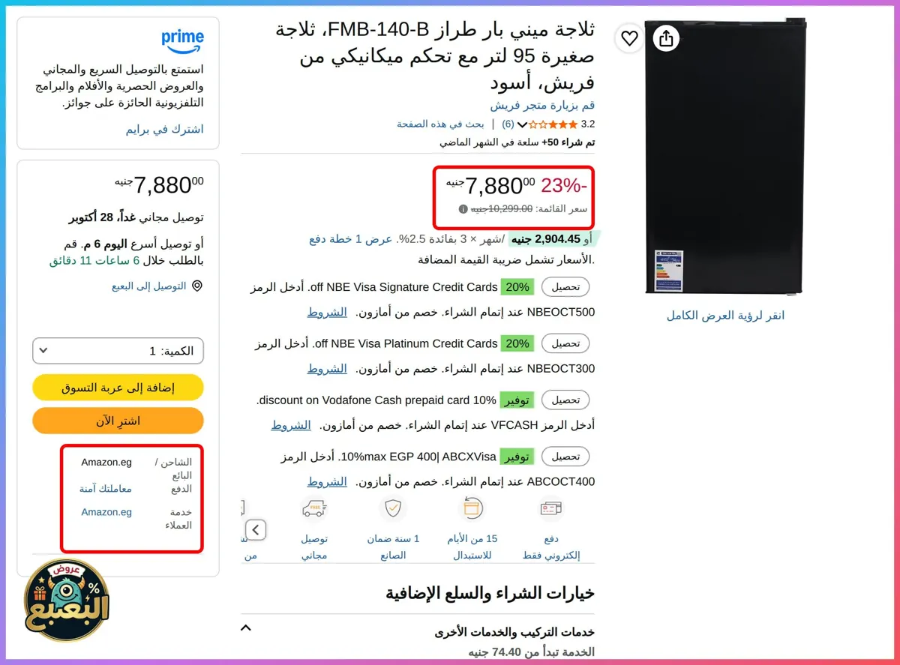This screenshot has width=900, height=665.
Task: Click تحصيل button for NBE Visa Platinum offer
Action: pyautogui.click(x=565, y=343)
